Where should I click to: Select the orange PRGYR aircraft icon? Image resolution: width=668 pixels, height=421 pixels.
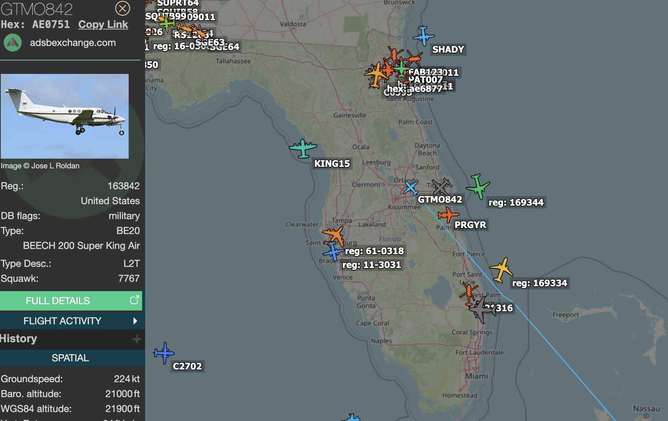448,215
